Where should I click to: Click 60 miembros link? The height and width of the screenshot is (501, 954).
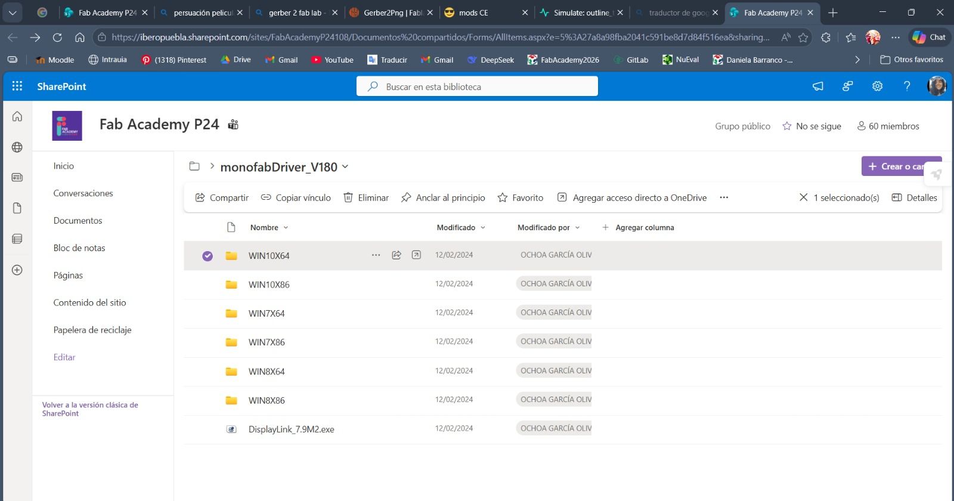tap(888, 126)
